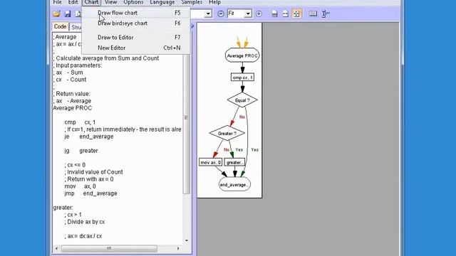Click the zoom out minus icon

(221, 14)
